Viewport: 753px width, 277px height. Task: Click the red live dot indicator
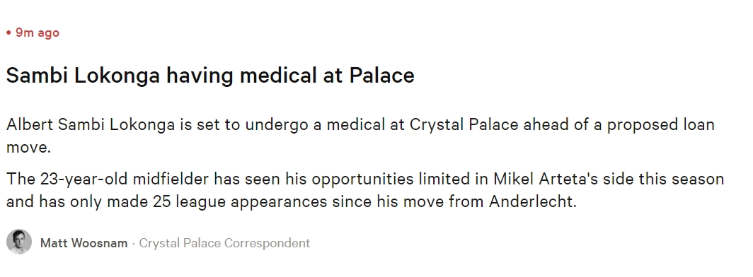(x=8, y=33)
